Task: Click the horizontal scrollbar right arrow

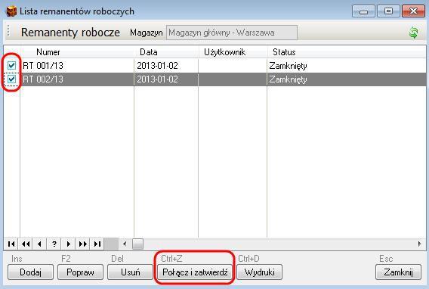Action: 420,244
